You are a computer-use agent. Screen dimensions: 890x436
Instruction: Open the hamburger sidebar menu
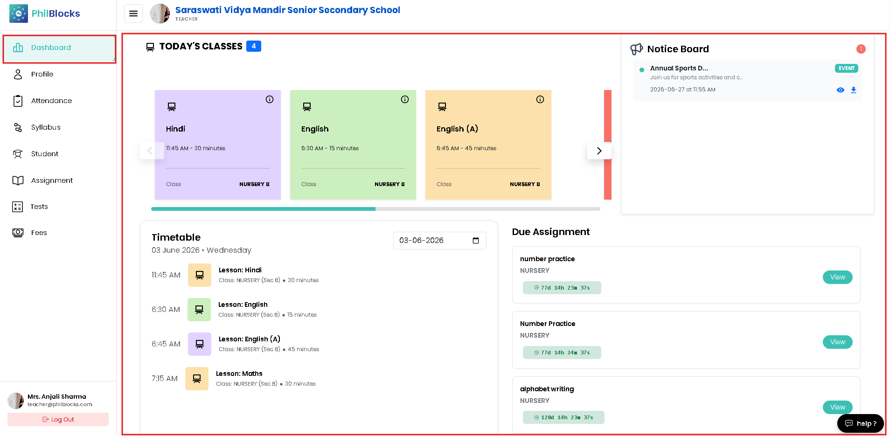pyautogui.click(x=133, y=14)
